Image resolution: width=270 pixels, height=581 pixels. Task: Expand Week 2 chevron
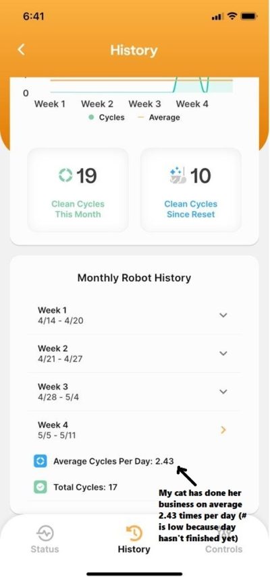click(x=223, y=353)
